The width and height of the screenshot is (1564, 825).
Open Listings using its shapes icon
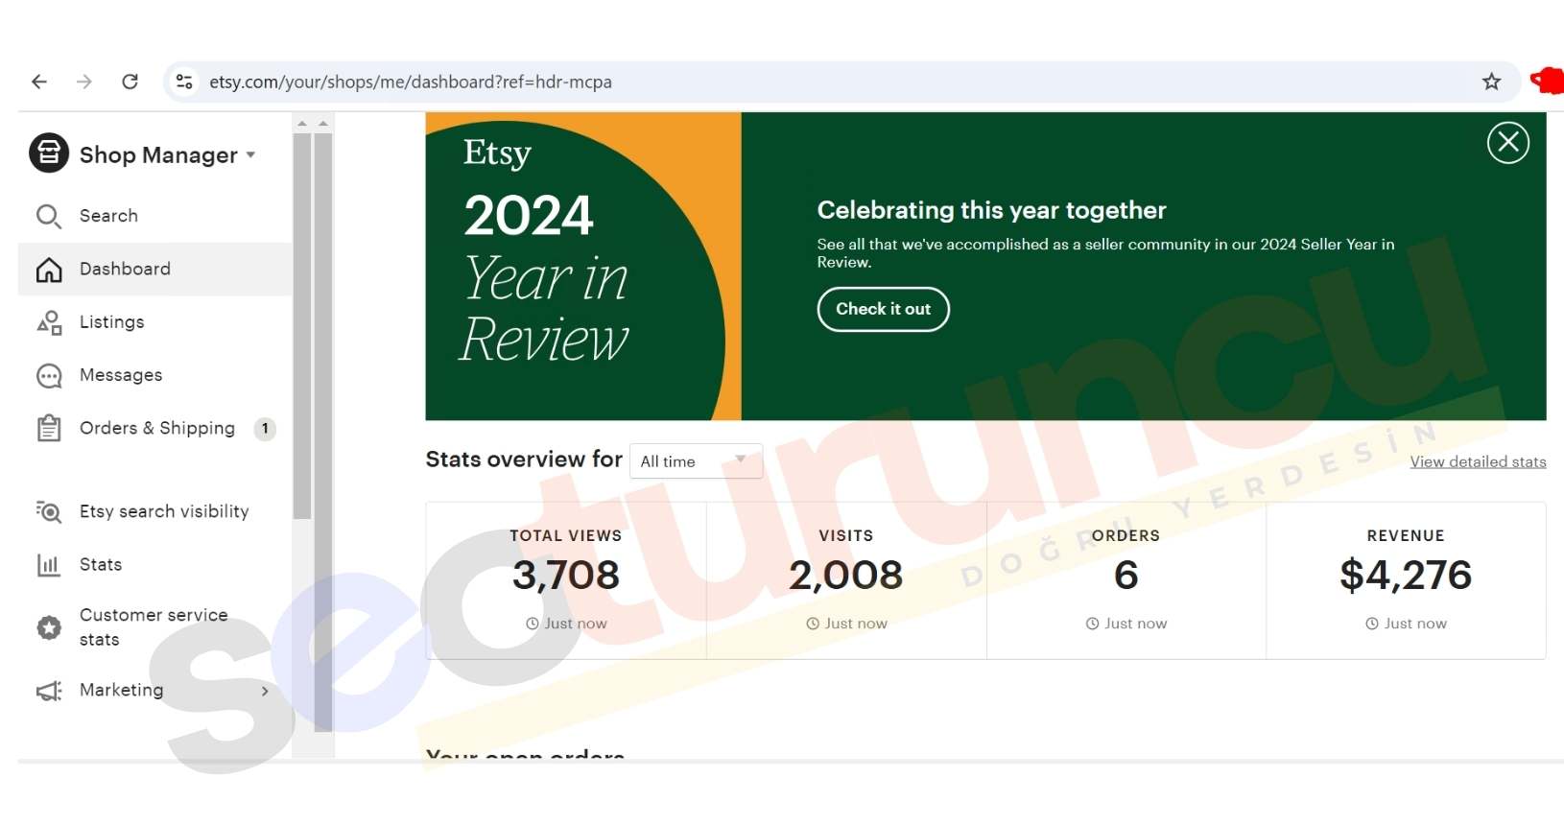[x=49, y=322]
